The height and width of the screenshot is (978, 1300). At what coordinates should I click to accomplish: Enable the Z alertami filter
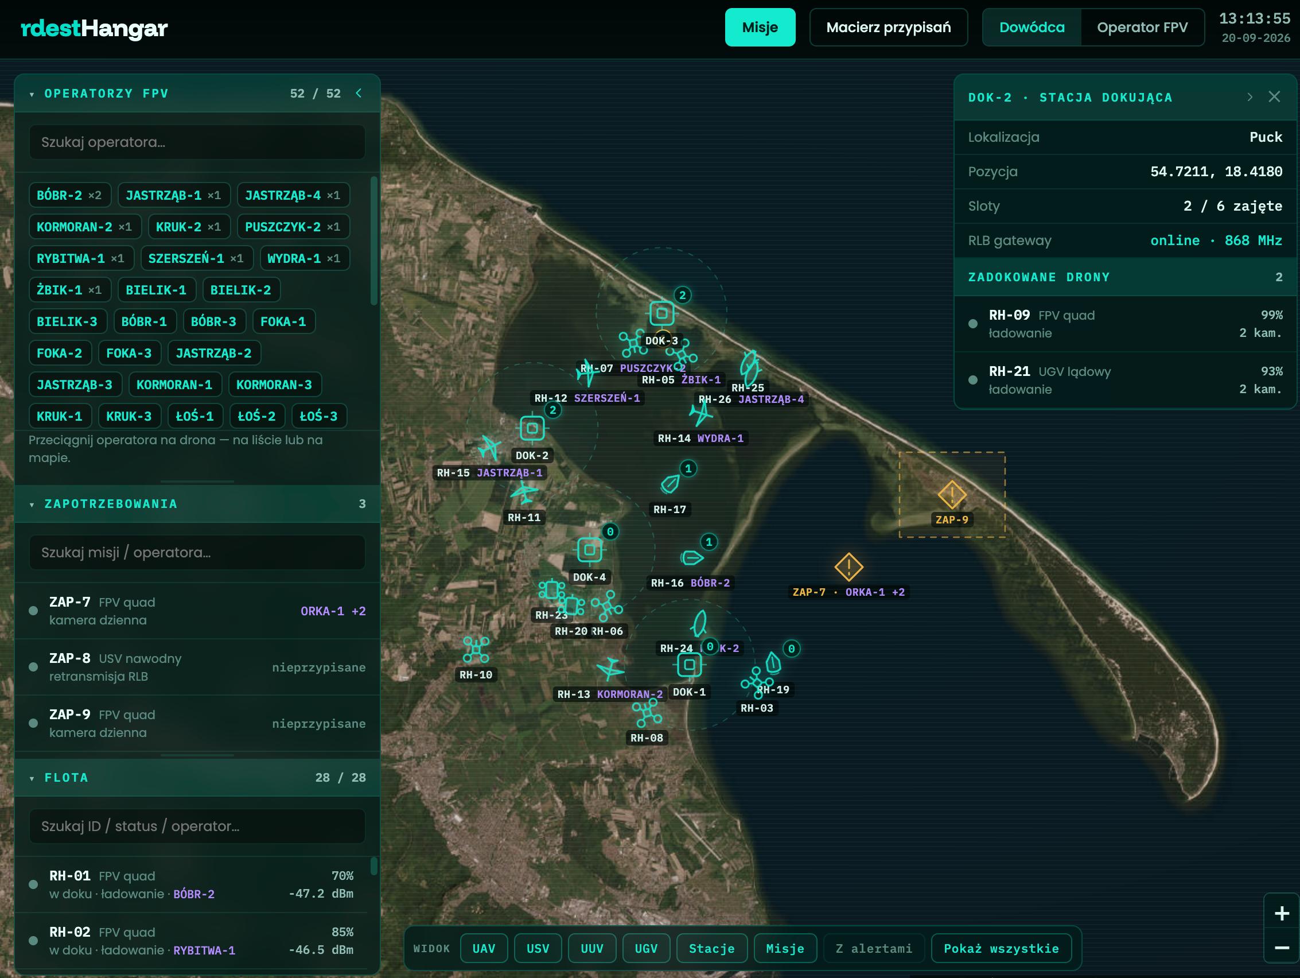pyautogui.click(x=874, y=948)
